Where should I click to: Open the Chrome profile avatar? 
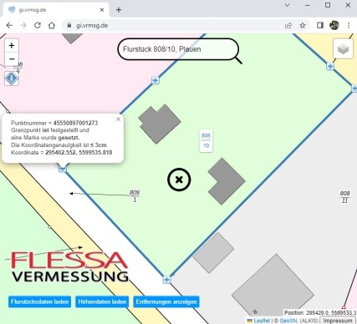[x=334, y=25]
